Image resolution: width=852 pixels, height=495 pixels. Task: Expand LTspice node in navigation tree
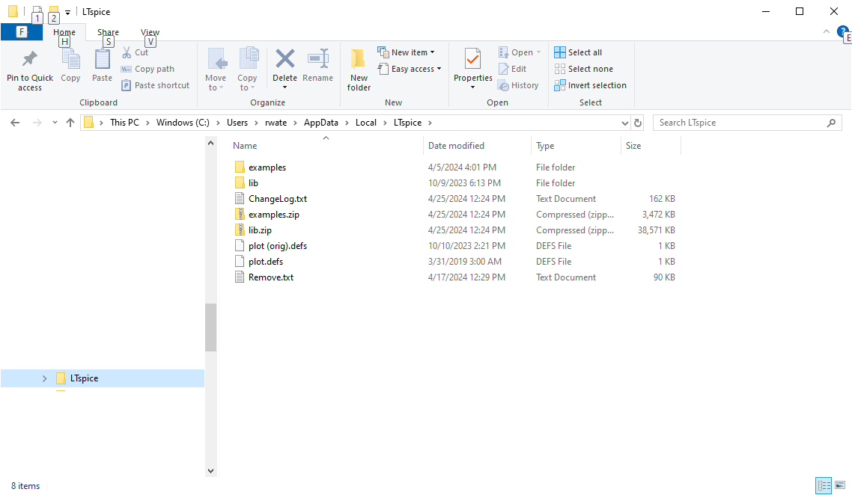(45, 378)
